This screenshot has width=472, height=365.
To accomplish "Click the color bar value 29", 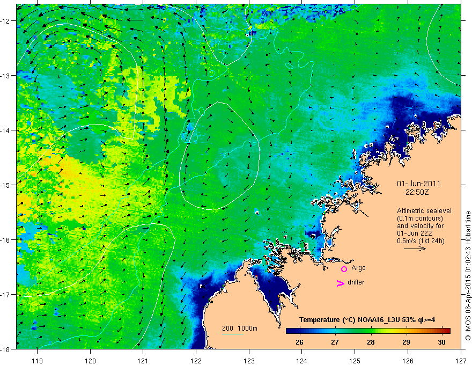I will 406,342.
